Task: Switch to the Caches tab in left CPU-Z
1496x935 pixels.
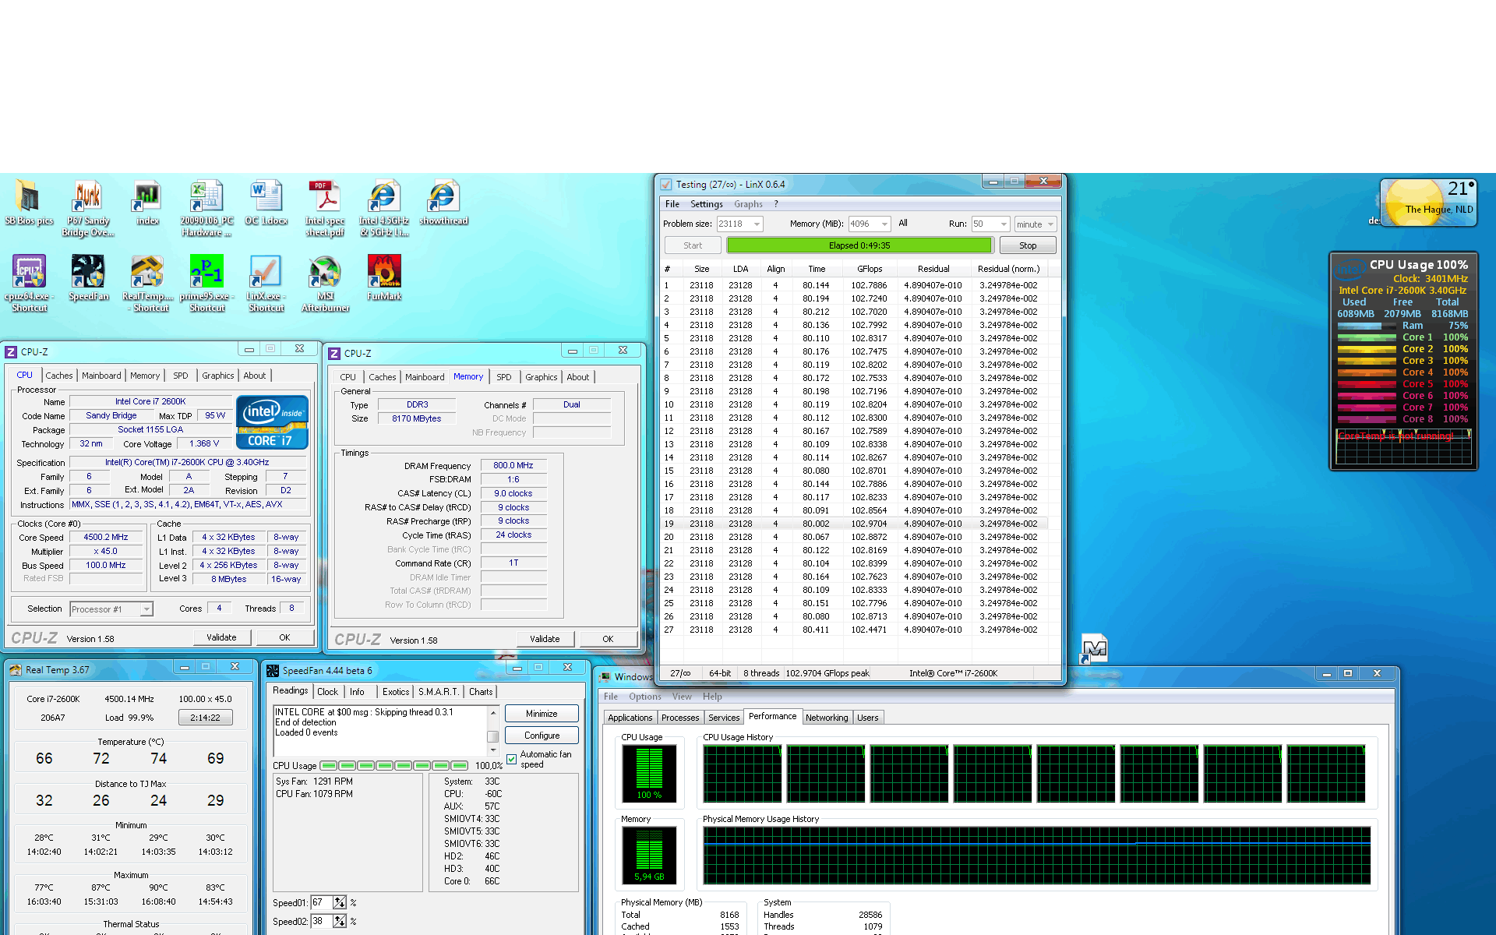Action: 58,376
